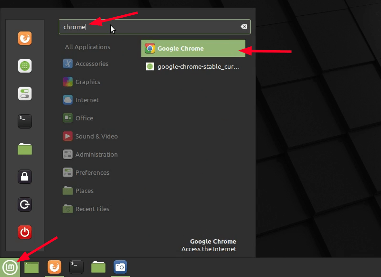
Task: Click the Logout icon in sidebar
Action: (25, 204)
